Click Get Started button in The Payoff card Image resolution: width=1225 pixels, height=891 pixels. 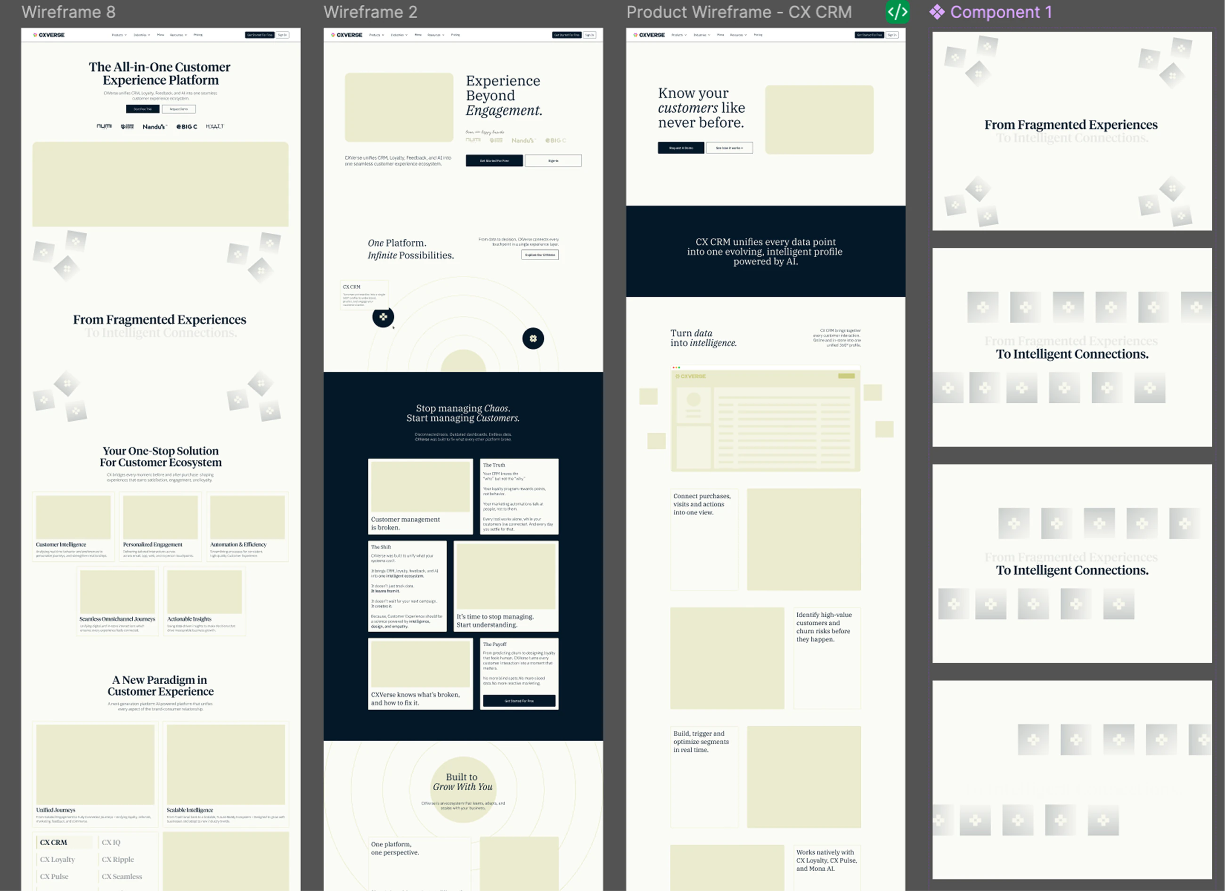tap(519, 701)
